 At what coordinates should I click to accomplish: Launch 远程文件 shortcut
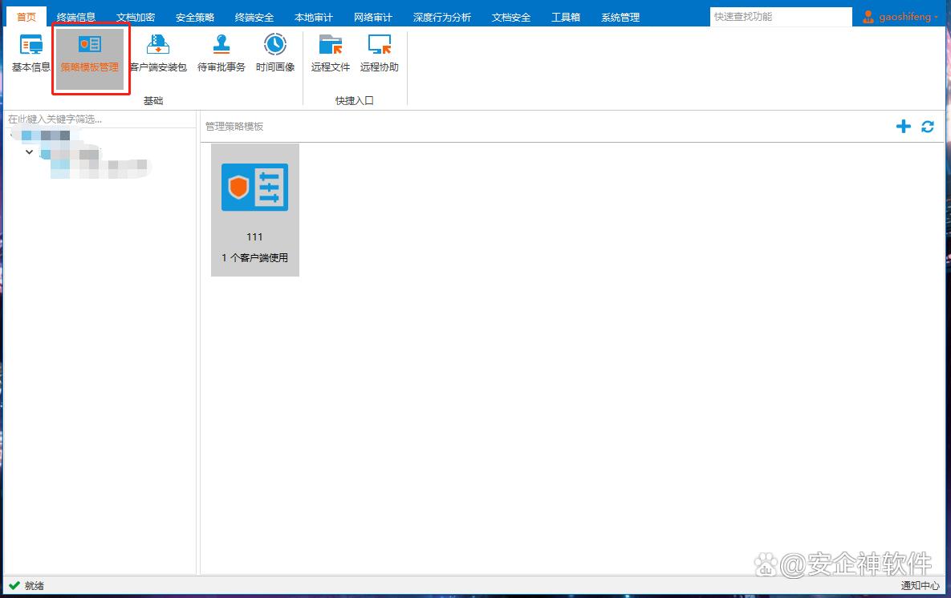[331, 54]
